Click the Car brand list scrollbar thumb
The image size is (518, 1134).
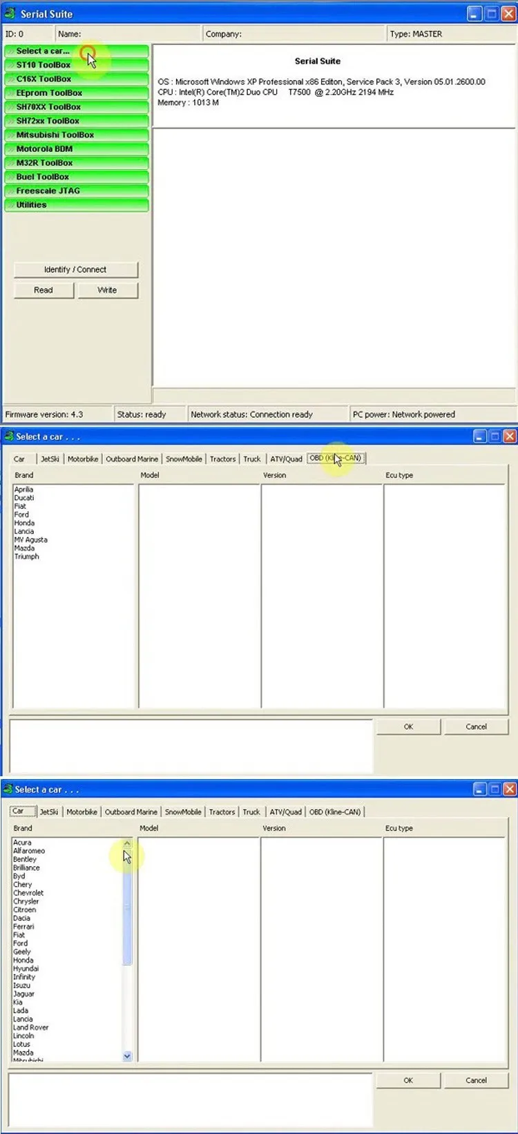pyautogui.click(x=127, y=907)
